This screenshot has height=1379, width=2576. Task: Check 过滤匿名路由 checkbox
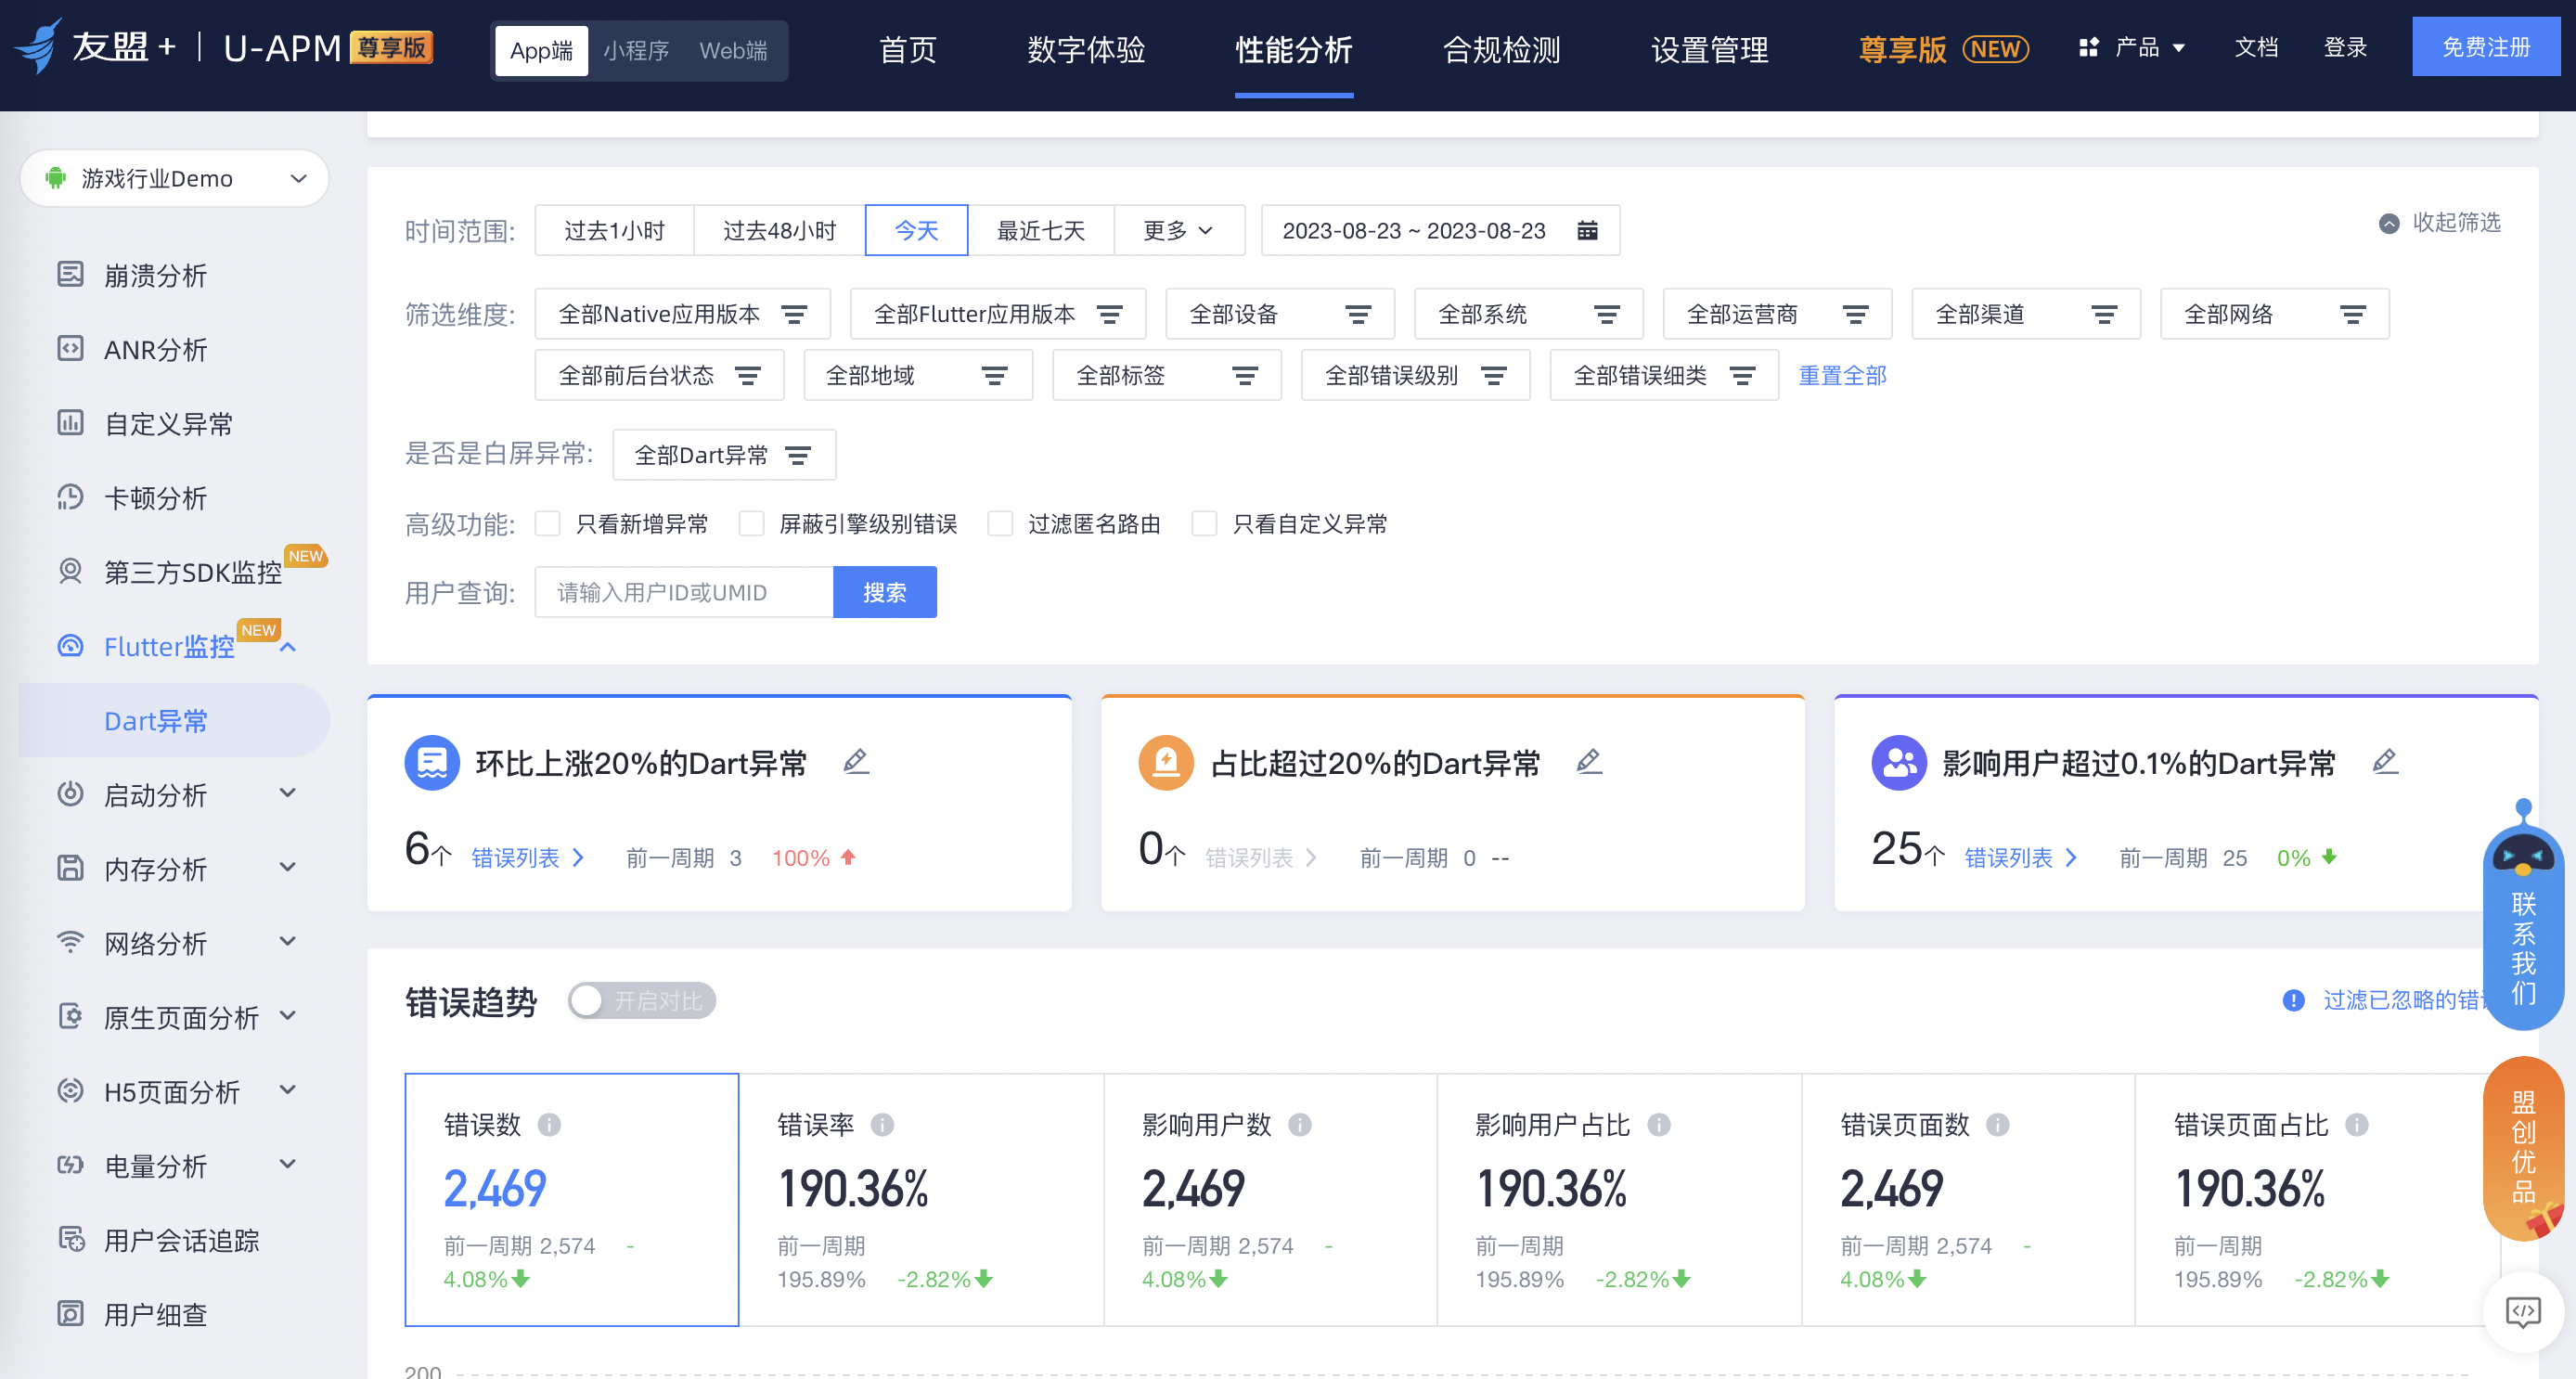click(x=1000, y=524)
